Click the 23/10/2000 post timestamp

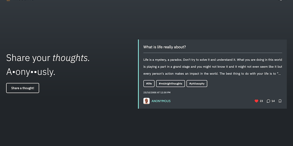point(157,92)
